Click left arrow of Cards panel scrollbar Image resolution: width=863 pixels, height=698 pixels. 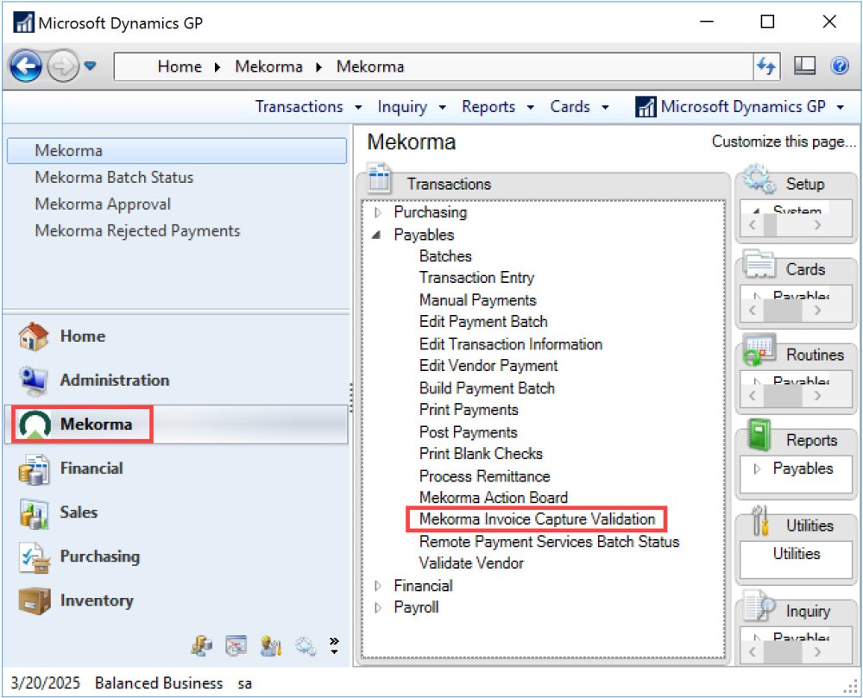pos(753,311)
